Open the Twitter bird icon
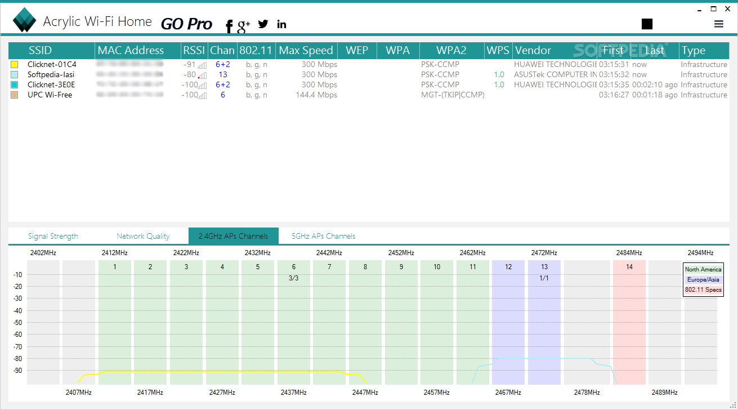This screenshot has width=738, height=410. pos(263,24)
